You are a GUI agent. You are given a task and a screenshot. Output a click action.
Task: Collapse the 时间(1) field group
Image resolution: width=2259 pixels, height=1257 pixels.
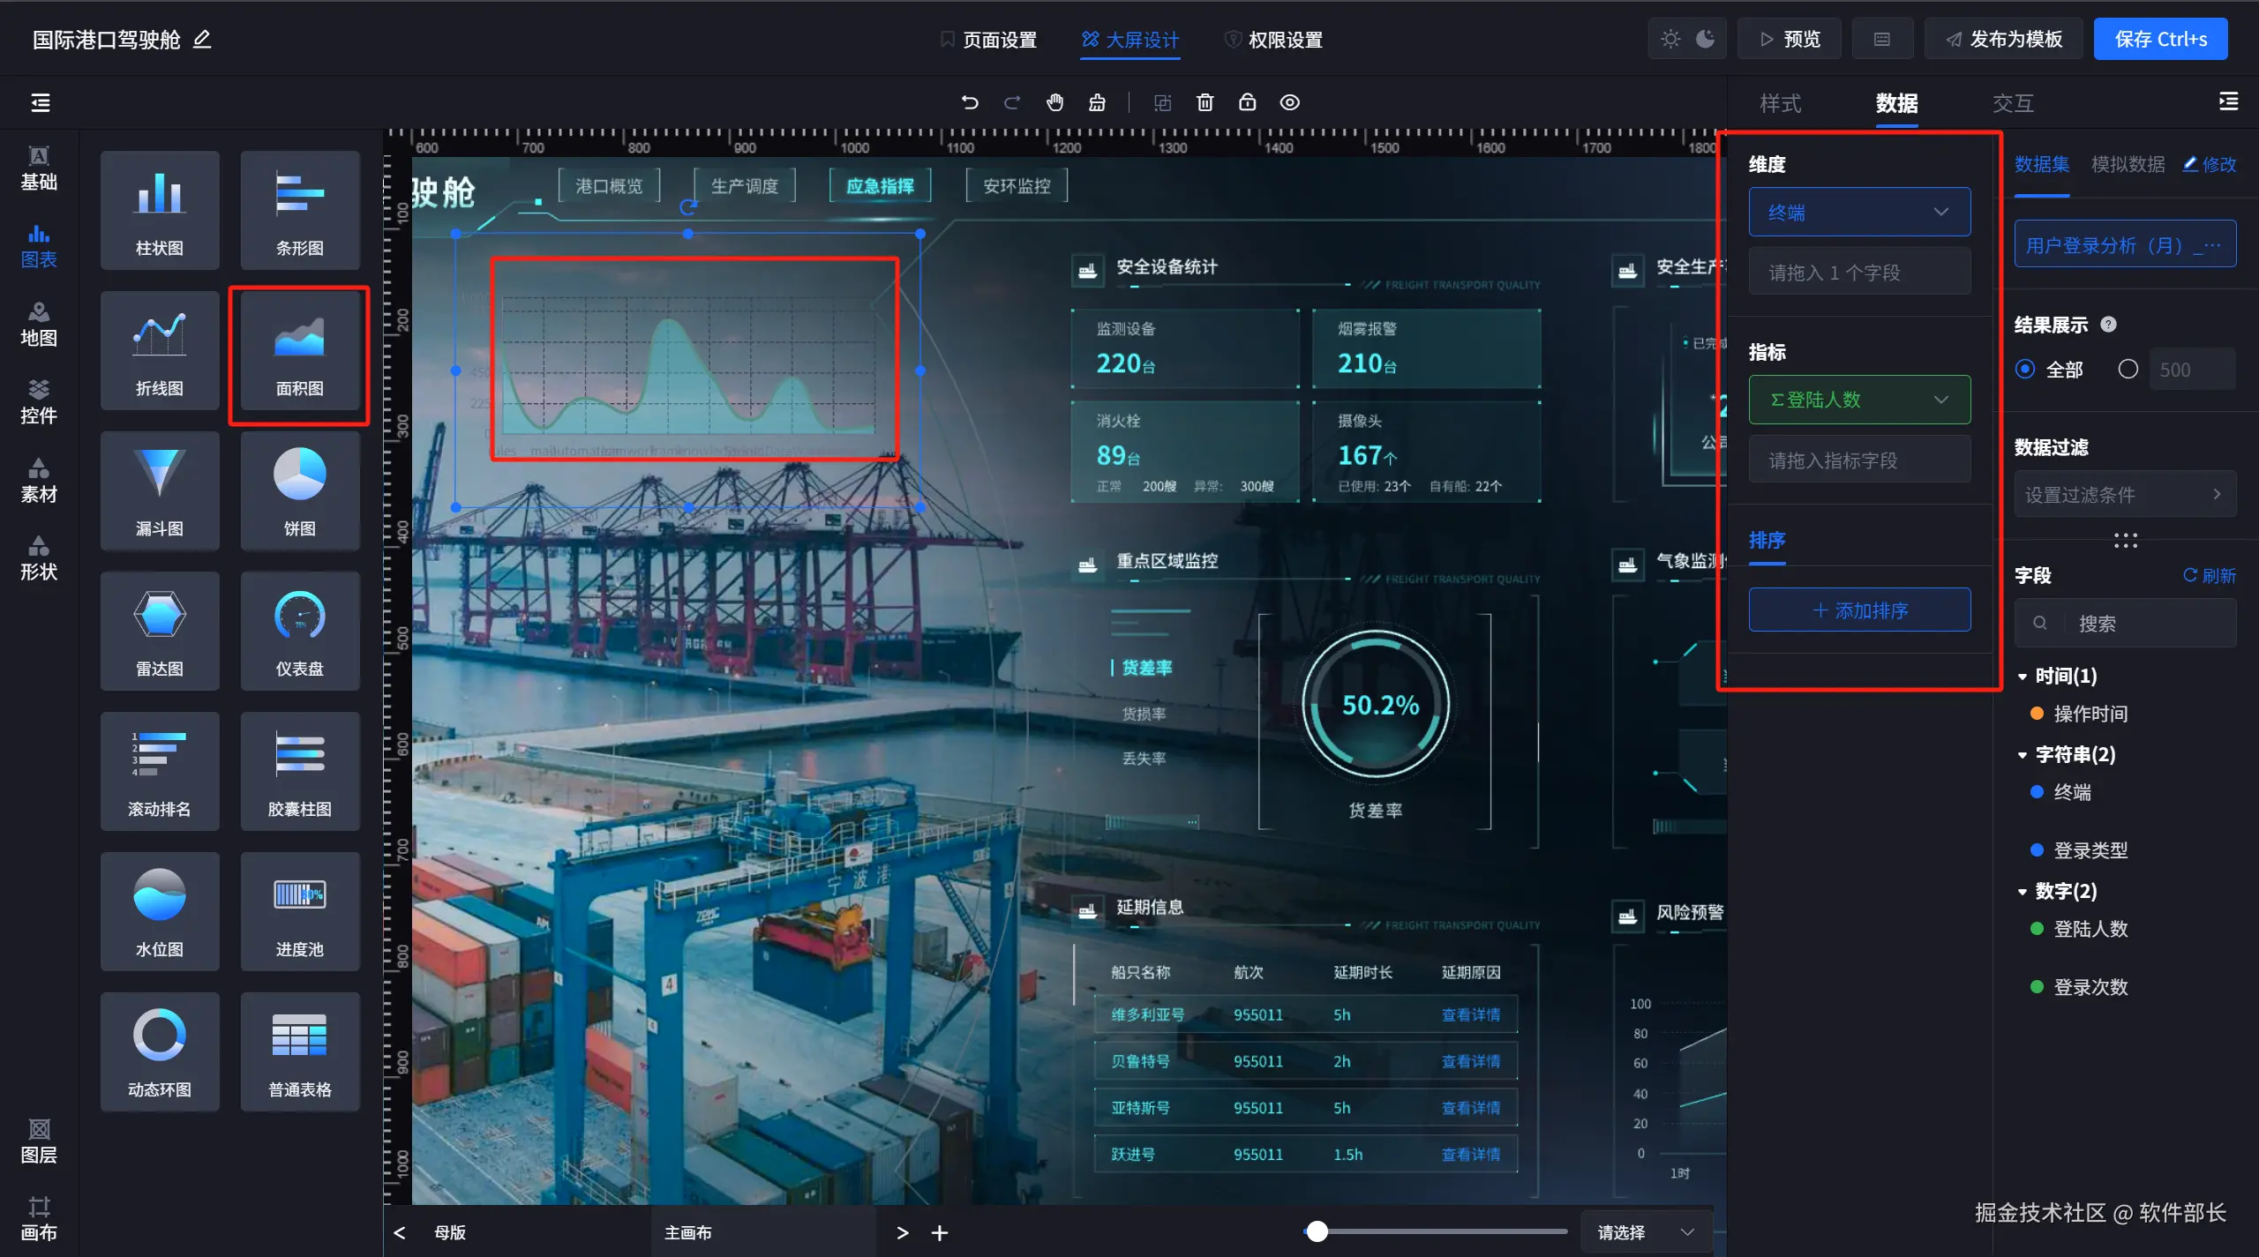click(x=2023, y=677)
